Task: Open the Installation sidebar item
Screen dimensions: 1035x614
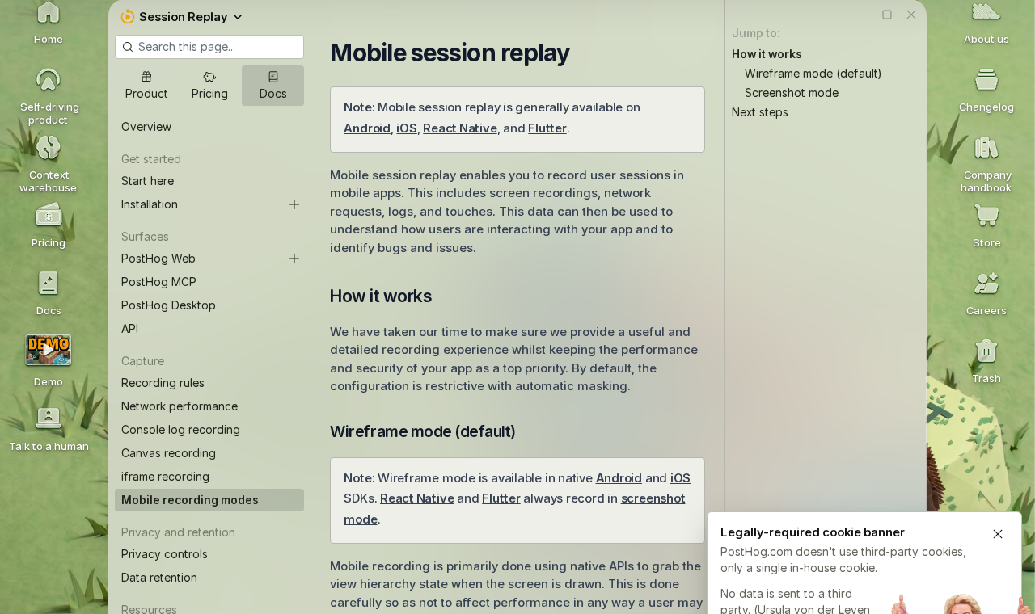Action: (x=150, y=204)
